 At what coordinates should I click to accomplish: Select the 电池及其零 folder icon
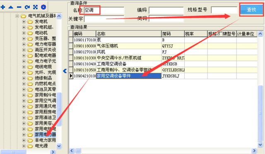tap(30, 89)
